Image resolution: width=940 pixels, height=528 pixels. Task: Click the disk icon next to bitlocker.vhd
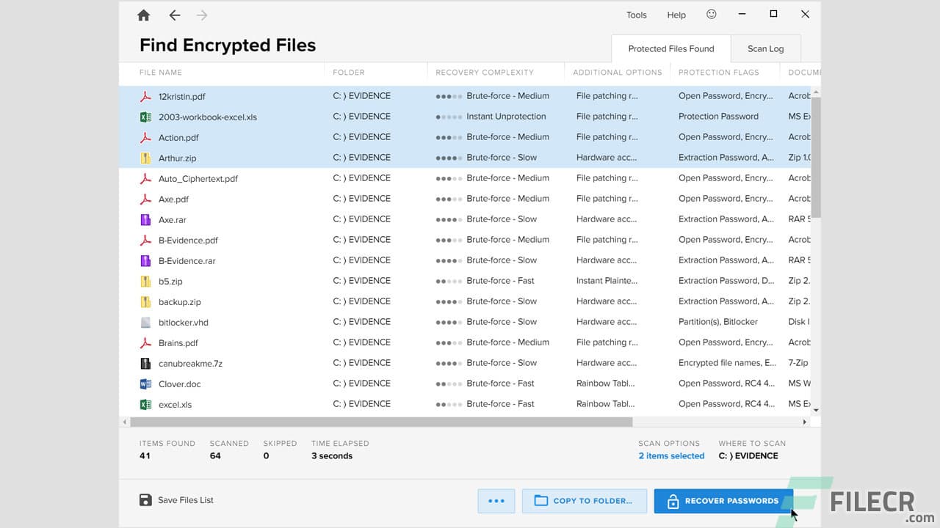pos(147,322)
